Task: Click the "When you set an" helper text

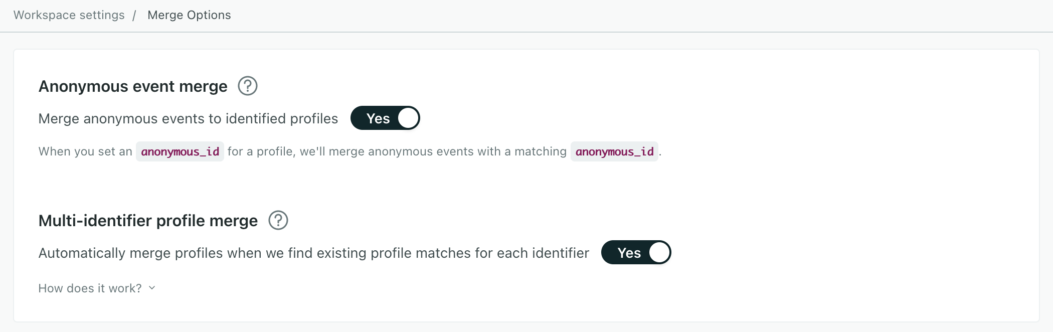Action: tap(85, 151)
